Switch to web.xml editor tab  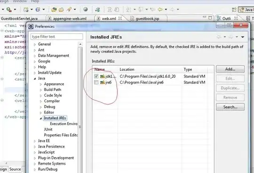[109, 18]
